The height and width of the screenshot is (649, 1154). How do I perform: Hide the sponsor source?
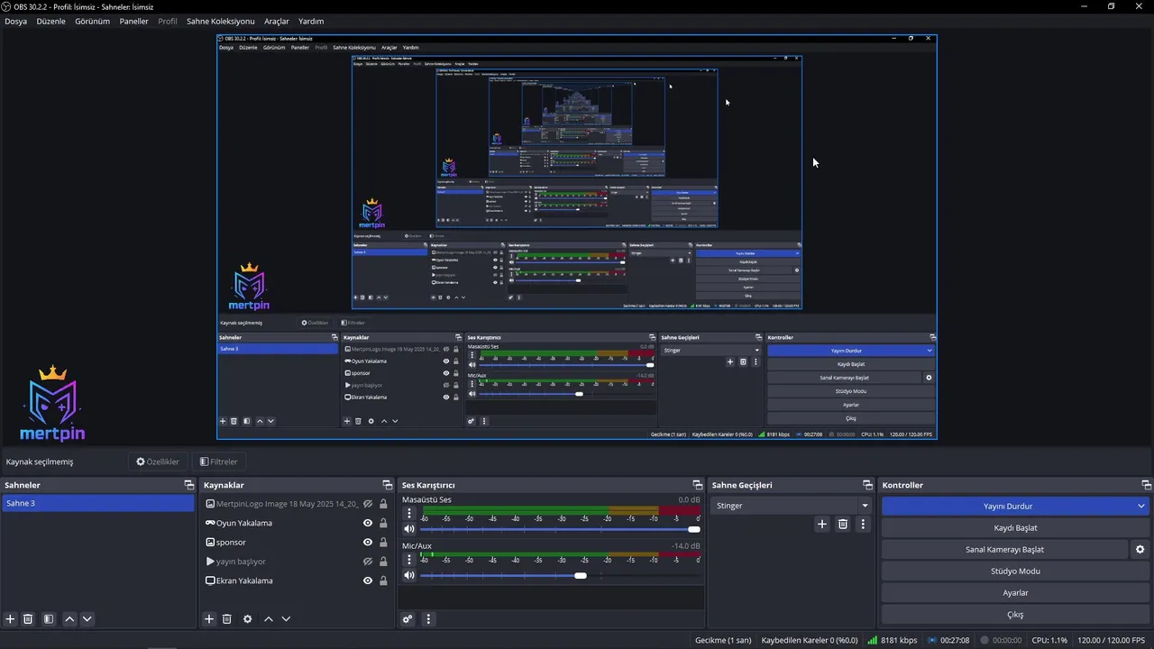point(368,542)
